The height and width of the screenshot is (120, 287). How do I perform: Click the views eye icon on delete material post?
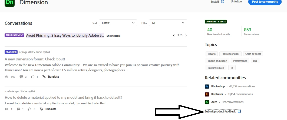tap(6, 109)
